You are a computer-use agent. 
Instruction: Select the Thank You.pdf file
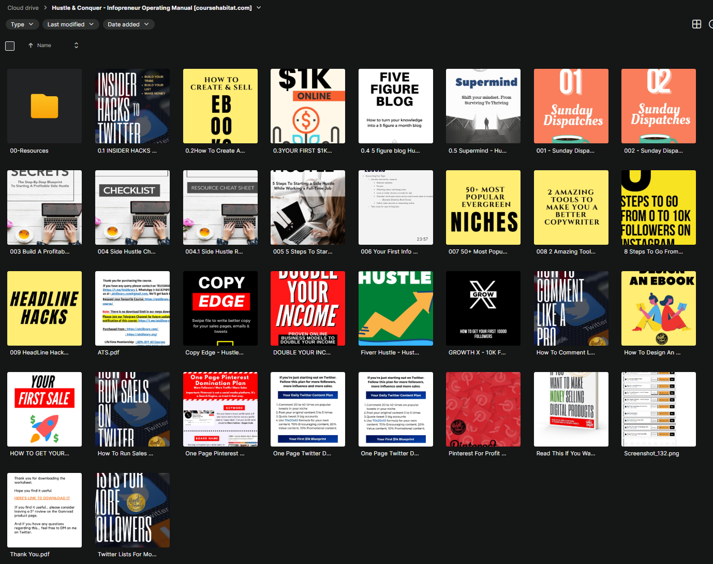coord(44,510)
